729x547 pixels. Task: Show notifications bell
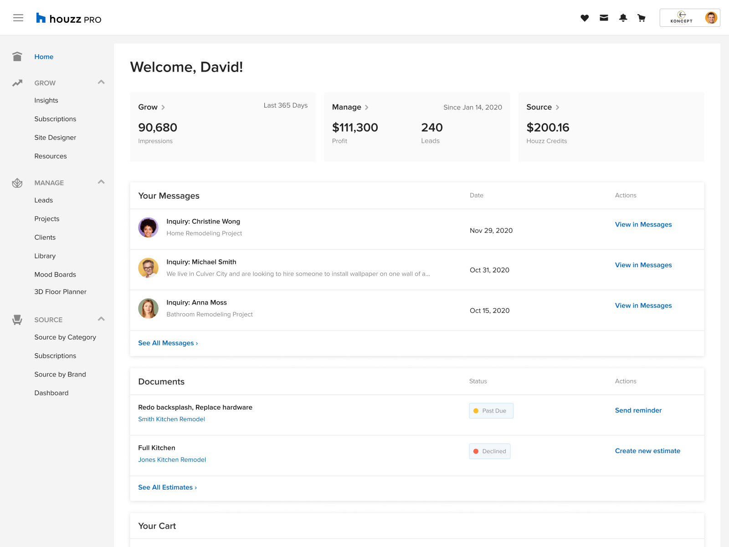623,18
